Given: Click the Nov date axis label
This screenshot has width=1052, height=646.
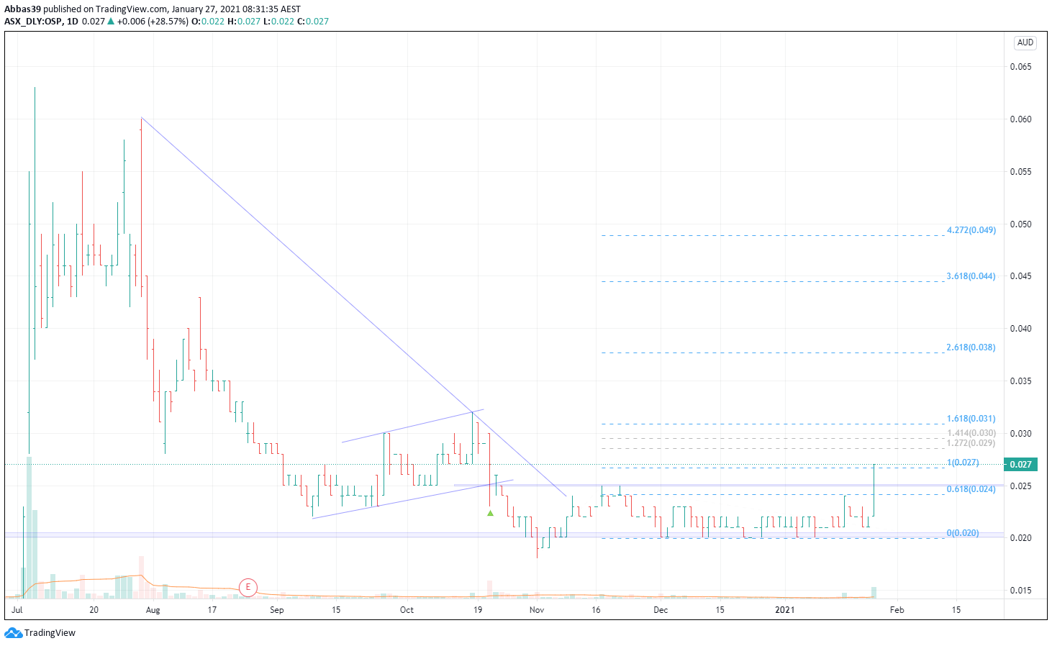Looking at the screenshot, I should coord(537,610).
